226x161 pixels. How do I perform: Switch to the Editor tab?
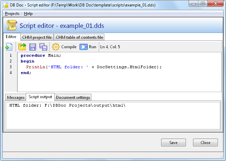tap(11, 37)
